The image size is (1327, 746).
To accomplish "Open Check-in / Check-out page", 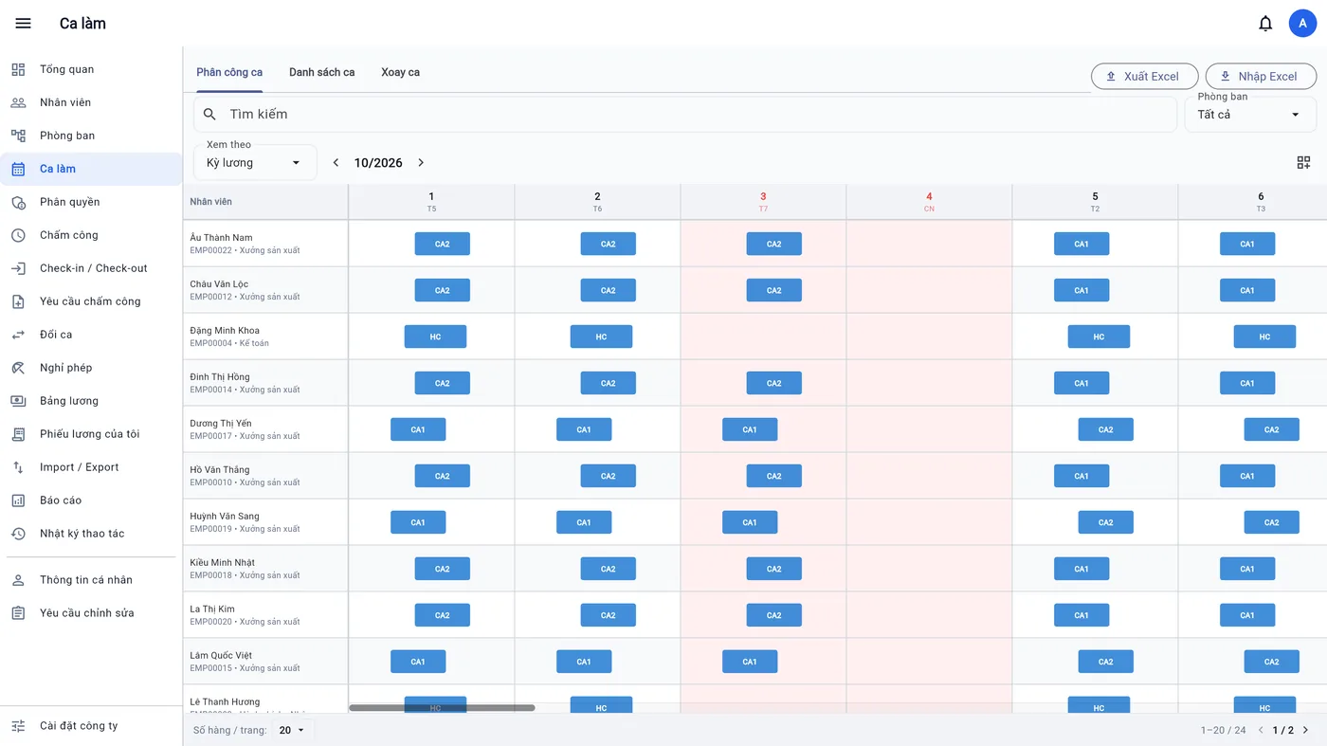I will click(91, 268).
